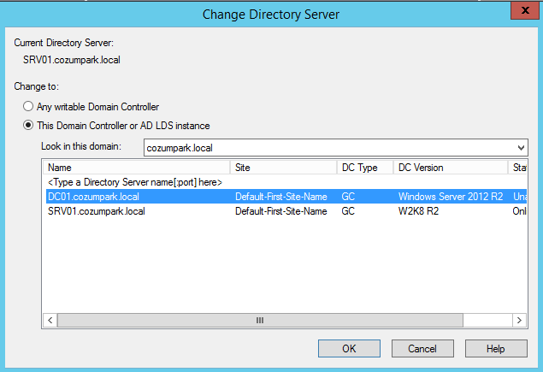The height and width of the screenshot is (372, 543).
Task: Sort list by Name column header
Action: tap(137, 168)
